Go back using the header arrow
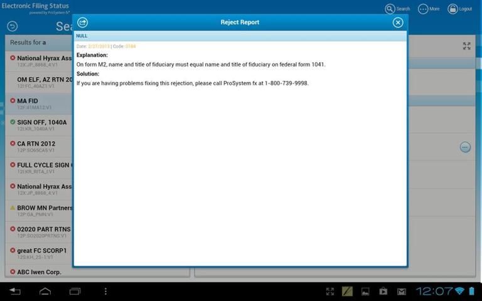 click(x=12, y=26)
